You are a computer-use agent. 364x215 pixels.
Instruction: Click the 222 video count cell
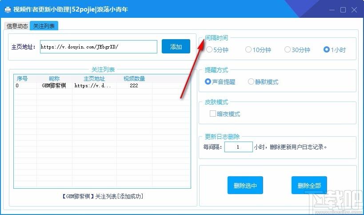coord(134,85)
